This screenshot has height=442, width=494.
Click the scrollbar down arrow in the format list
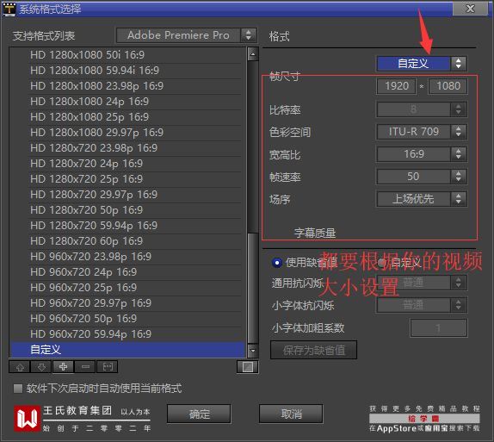tap(253, 350)
